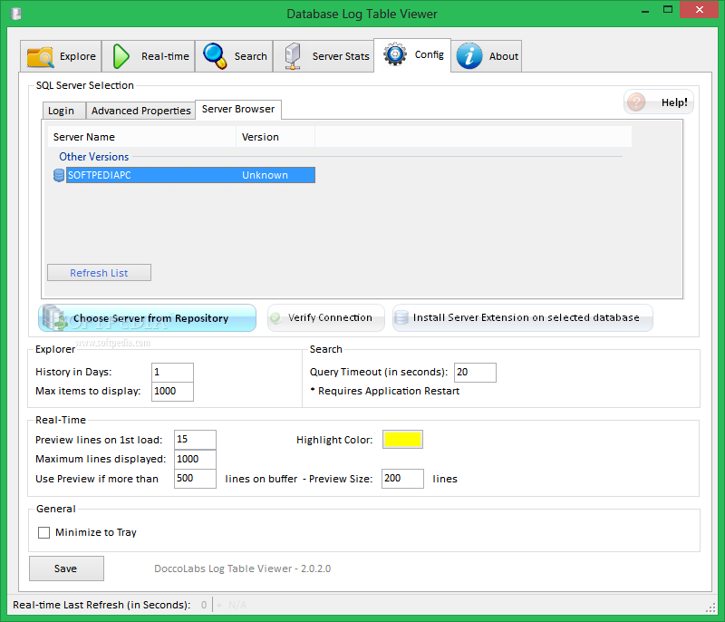Click the SOFTPEDIAPC database icon
This screenshot has width=725, height=622.
[x=59, y=175]
